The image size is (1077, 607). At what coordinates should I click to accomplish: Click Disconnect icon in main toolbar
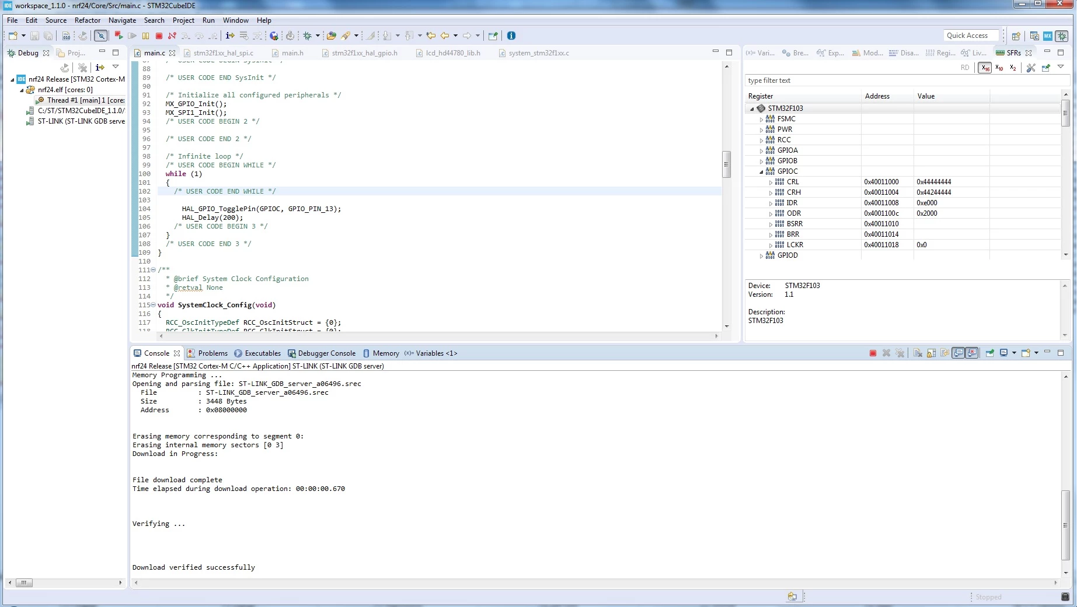(172, 36)
